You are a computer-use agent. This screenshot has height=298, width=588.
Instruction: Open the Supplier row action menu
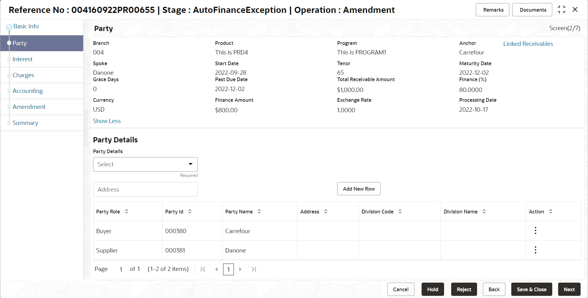[x=535, y=250]
